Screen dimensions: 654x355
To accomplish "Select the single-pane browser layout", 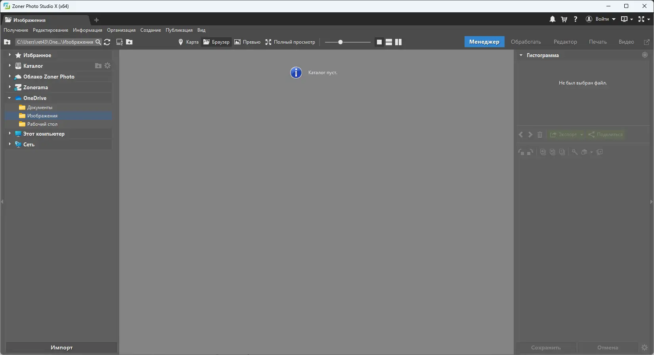I will [379, 42].
